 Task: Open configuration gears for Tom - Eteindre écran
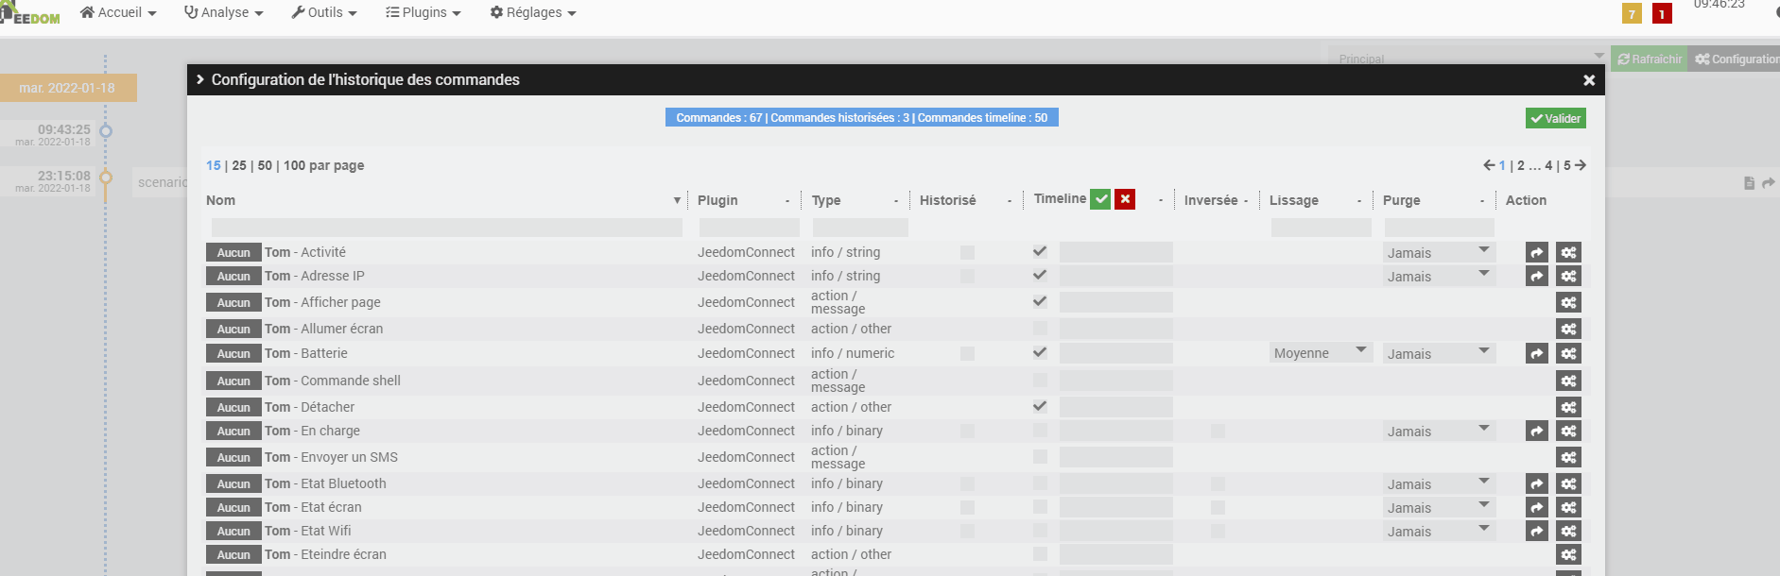pos(1568,554)
